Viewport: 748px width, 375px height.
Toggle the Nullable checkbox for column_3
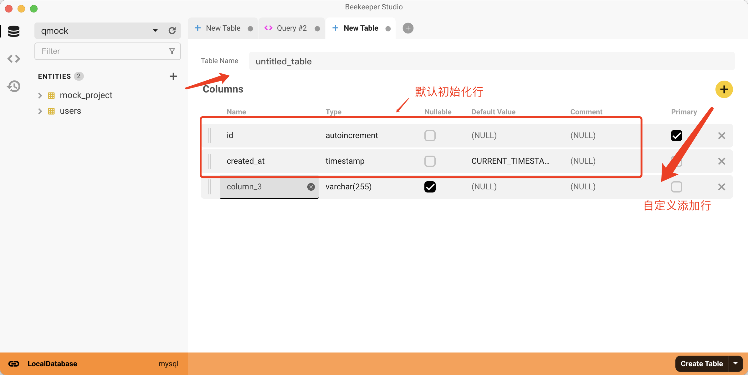(x=429, y=187)
